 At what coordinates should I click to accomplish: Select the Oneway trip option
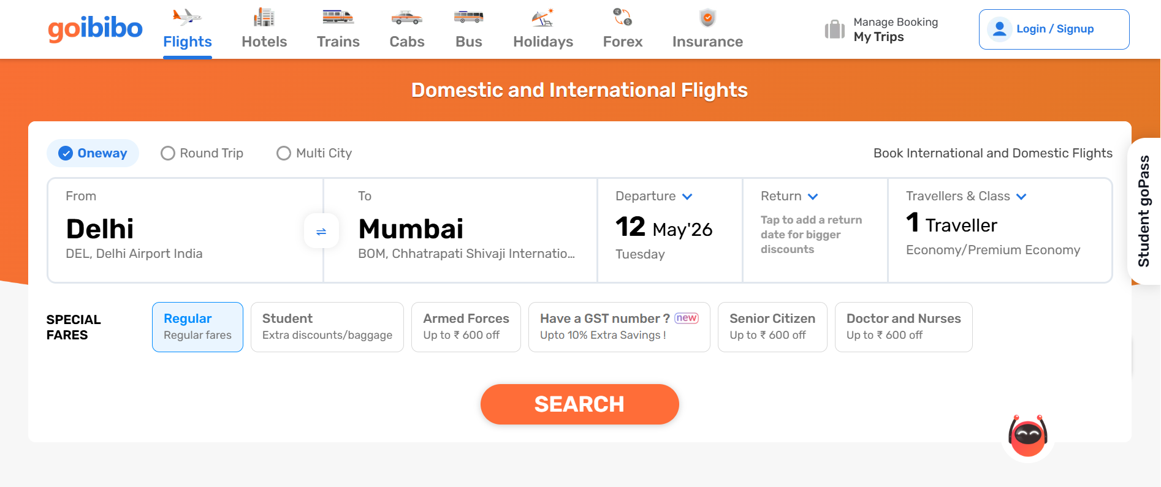93,153
